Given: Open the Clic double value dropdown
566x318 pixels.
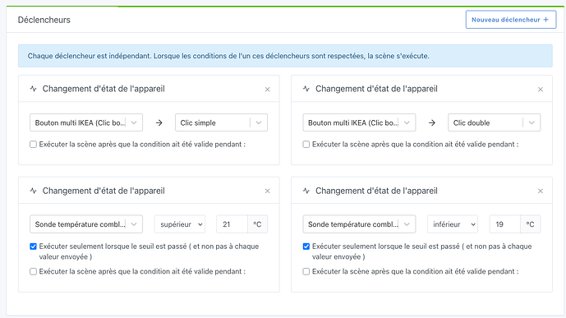Looking at the screenshot, I should [x=495, y=122].
